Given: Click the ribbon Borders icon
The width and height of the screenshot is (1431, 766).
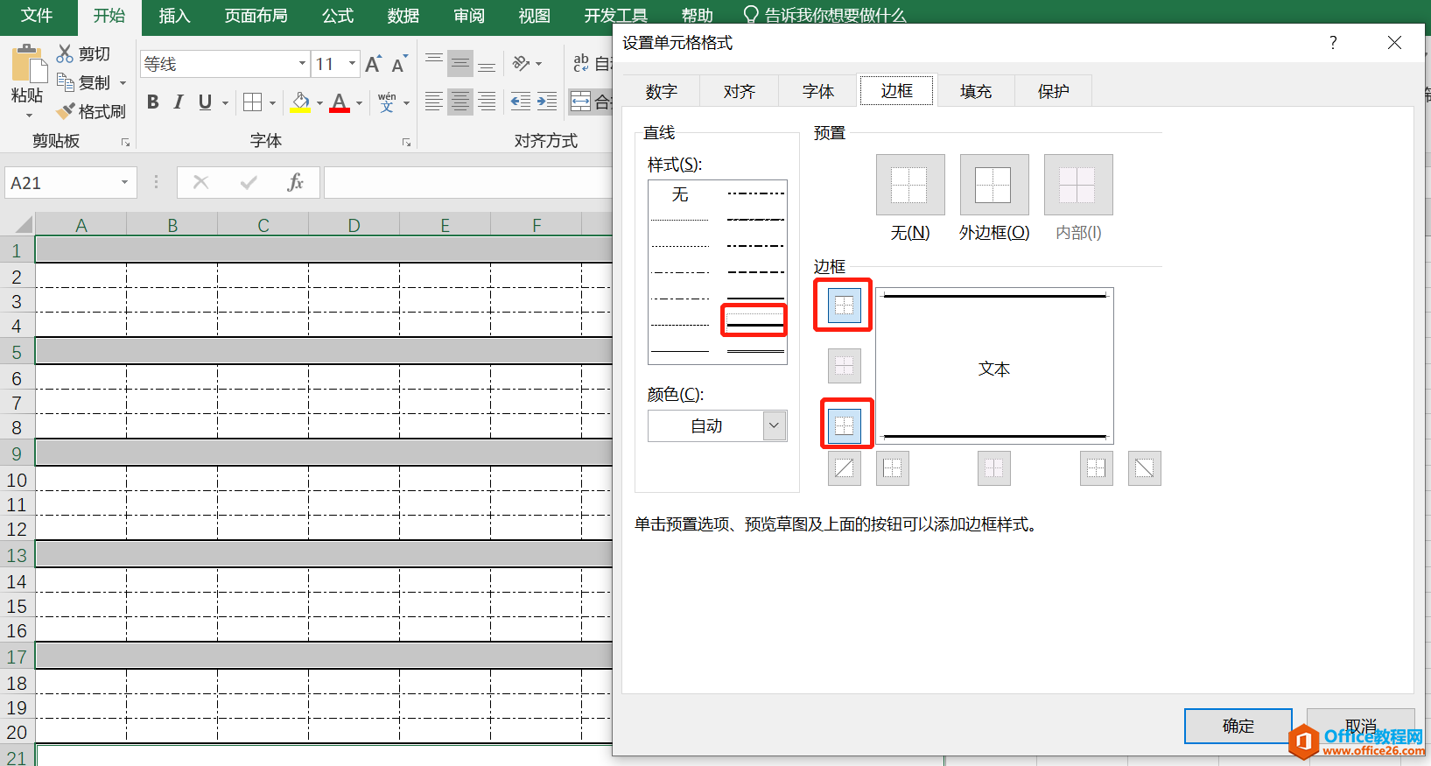Looking at the screenshot, I should 252,102.
